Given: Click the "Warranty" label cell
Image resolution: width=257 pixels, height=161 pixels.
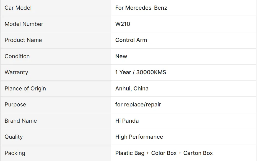Looking at the screenshot, I should [16, 72].
